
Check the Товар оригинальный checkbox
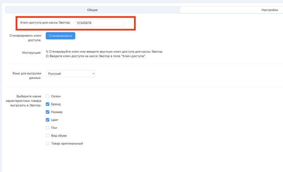47,143
